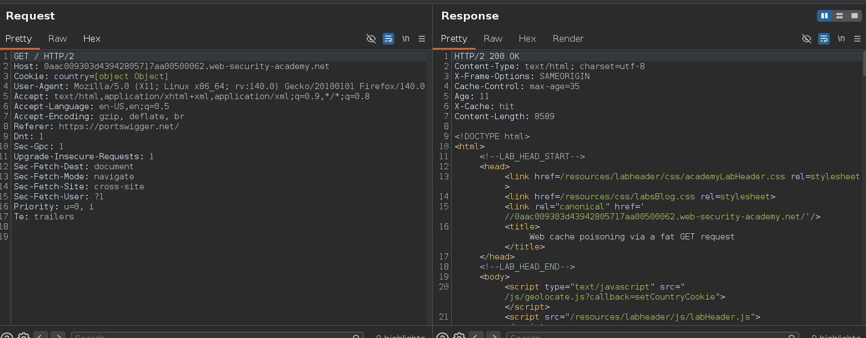Image resolution: width=866 pixels, height=338 pixels.
Task: Click the 'Age: 11' response header
Action: pos(472,96)
